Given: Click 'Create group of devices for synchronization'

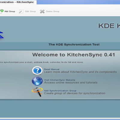Looking at the screenshot, I should coord(75,93).
